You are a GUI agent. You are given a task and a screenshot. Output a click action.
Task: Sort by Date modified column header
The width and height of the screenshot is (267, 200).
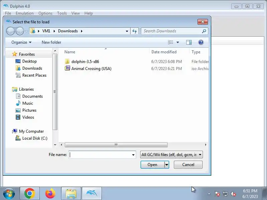(x=164, y=52)
